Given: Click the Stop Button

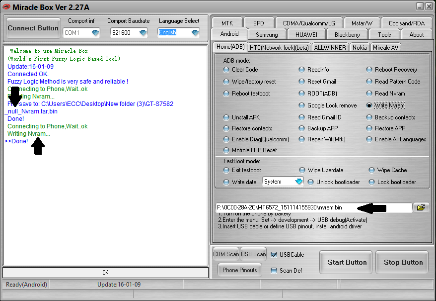Looking at the screenshot, I should tap(402, 262).
